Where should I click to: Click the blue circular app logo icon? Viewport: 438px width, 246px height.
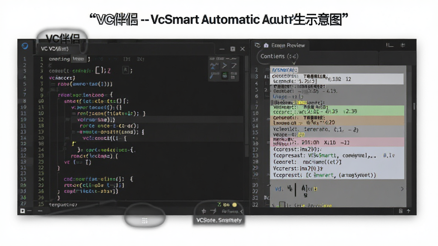coord(25,46)
